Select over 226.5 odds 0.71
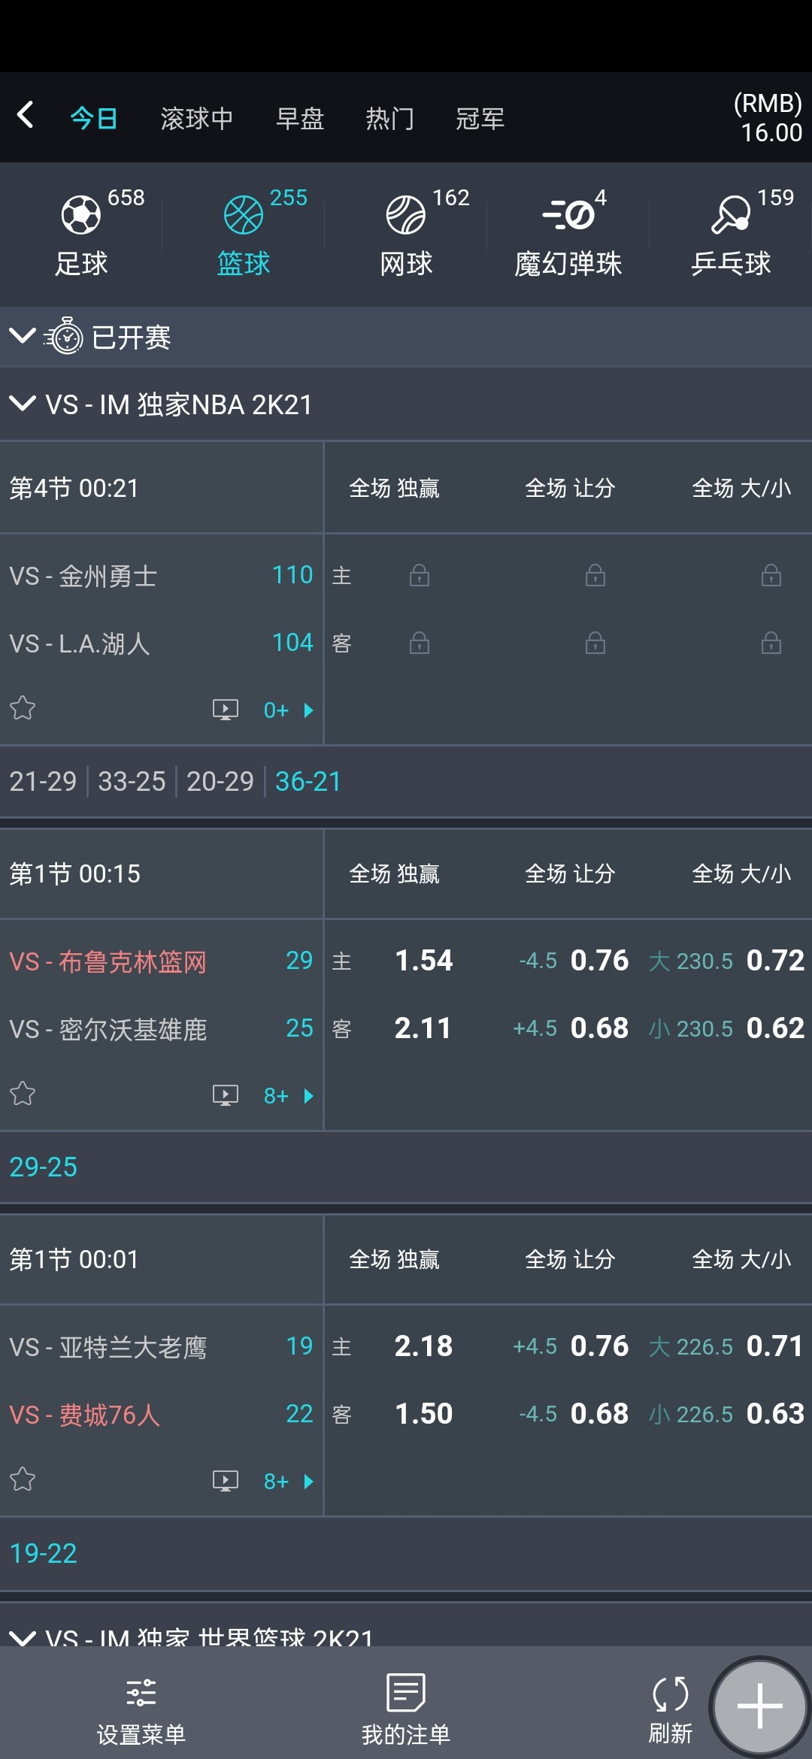This screenshot has height=1759, width=812. pos(774,1346)
